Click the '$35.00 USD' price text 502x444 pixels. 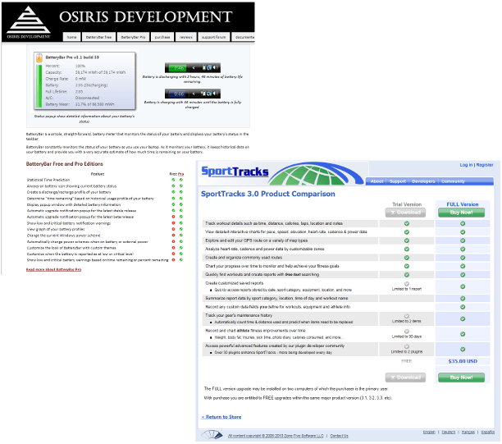[463, 361]
